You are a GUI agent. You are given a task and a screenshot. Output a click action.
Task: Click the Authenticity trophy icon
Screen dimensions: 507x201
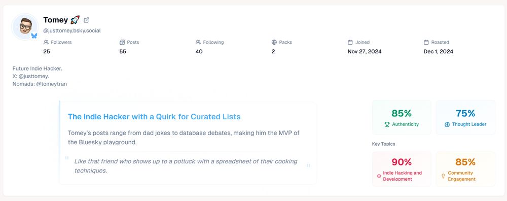pyautogui.click(x=387, y=124)
